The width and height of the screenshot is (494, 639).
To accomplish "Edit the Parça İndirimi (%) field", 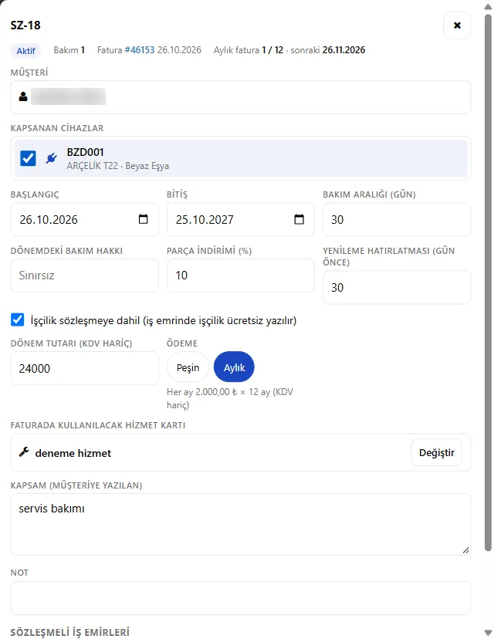I will (x=241, y=276).
